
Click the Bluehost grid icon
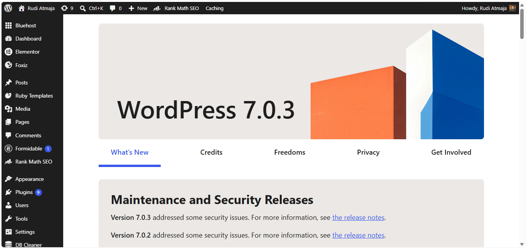click(8, 25)
